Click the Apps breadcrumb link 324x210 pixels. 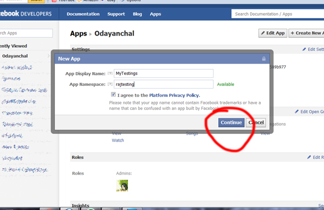(79, 33)
